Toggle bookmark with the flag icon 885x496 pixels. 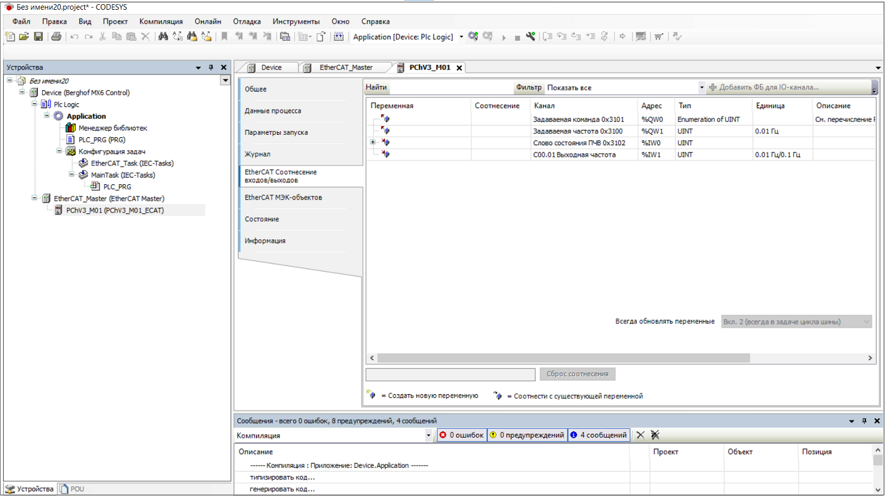point(224,37)
